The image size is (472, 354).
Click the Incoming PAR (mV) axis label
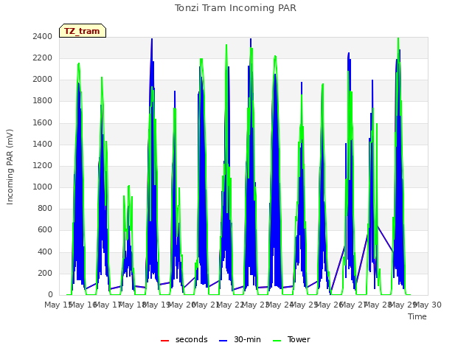coord(10,167)
